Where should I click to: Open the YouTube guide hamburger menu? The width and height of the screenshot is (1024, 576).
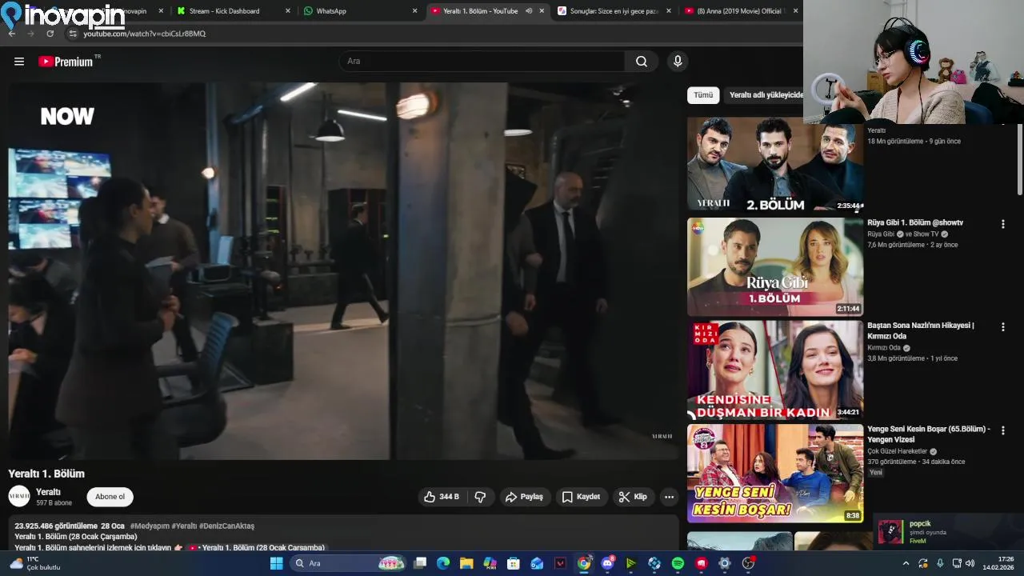pyautogui.click(x=19, y=62)
